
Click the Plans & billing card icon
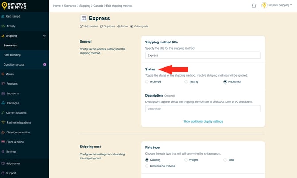pos(3,142)
